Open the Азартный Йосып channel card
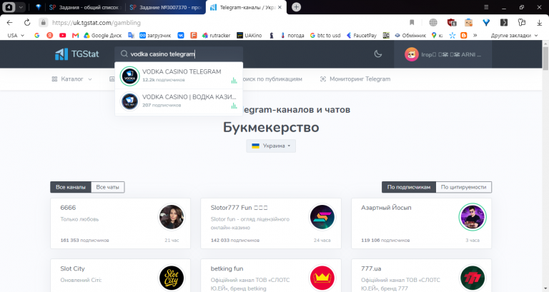This screenshot has height=292, width=549. (421, 223)
